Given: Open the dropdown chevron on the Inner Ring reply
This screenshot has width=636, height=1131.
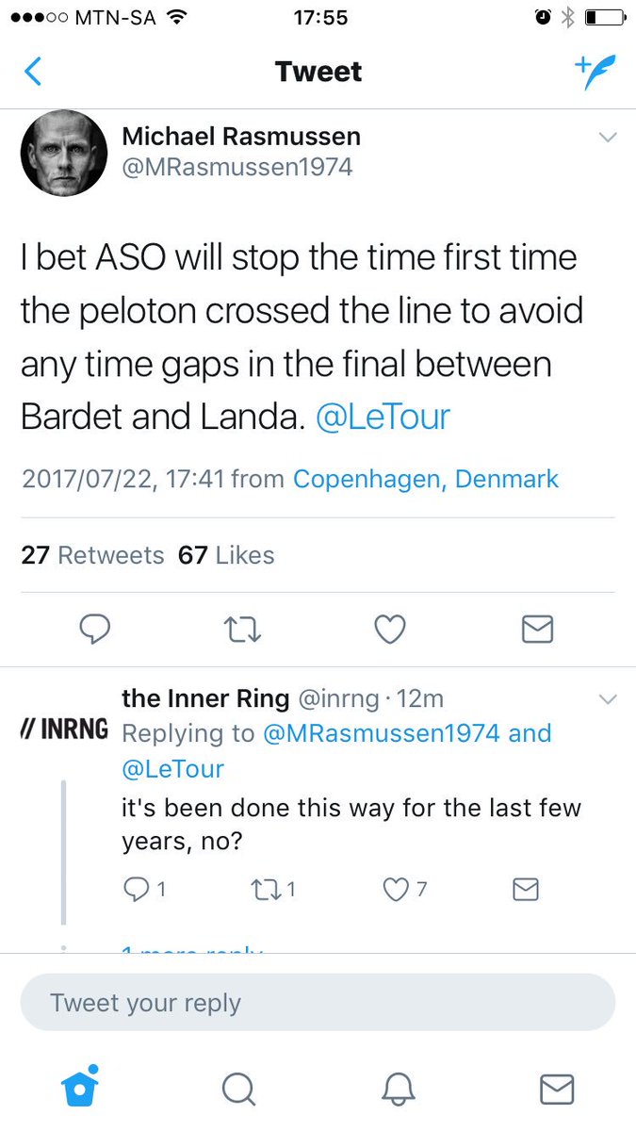Looking at the screenshot, I should click(x=608, y=699).
